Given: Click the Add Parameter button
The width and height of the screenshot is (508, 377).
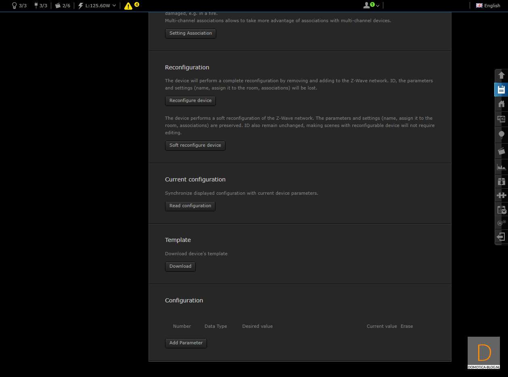Looking at the screenshot, I should 186,343.
